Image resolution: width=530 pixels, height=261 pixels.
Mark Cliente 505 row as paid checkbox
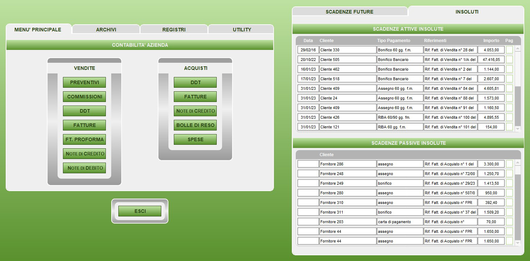(509, 60)
